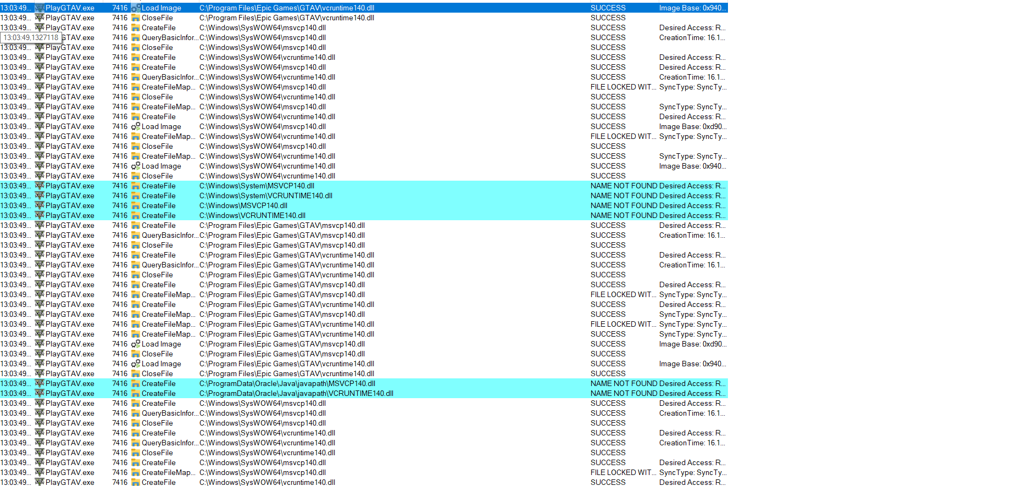Click FILE LOCKED result for CreateFileMap SysWOW64\vcruntime140.dll
Screen dimensions: 1023x486
pos(624,137)
